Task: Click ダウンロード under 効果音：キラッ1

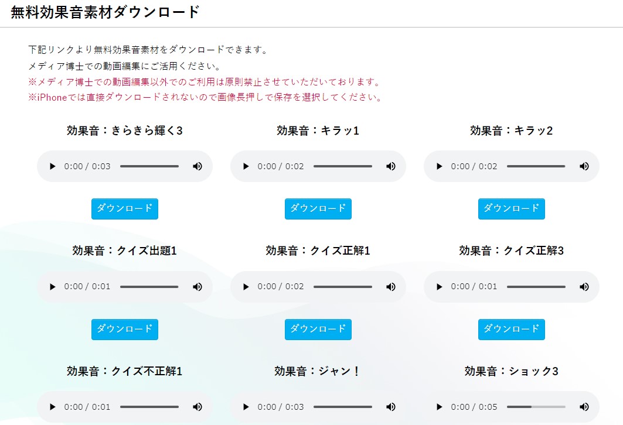Action: [x=318, y=209]
